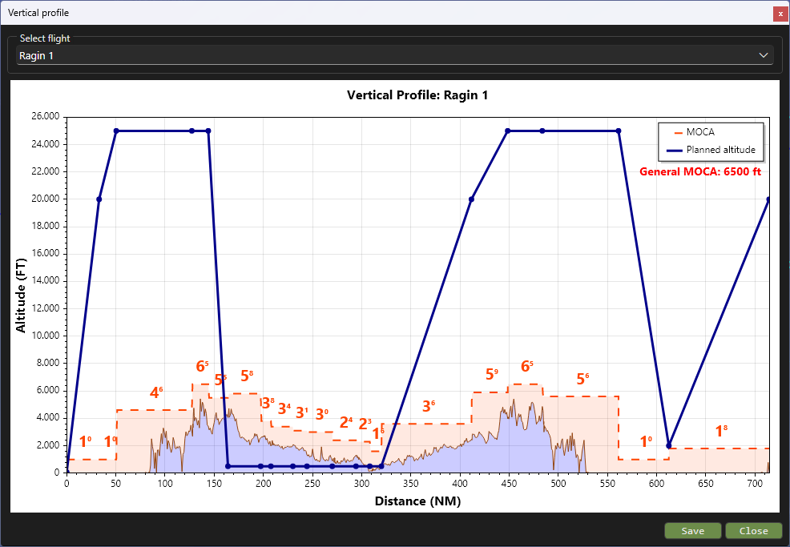The width and height of the screenshot is (790, 547).
Task: Click the 5⁹ MOCA segment label
Action: point(491,374)
